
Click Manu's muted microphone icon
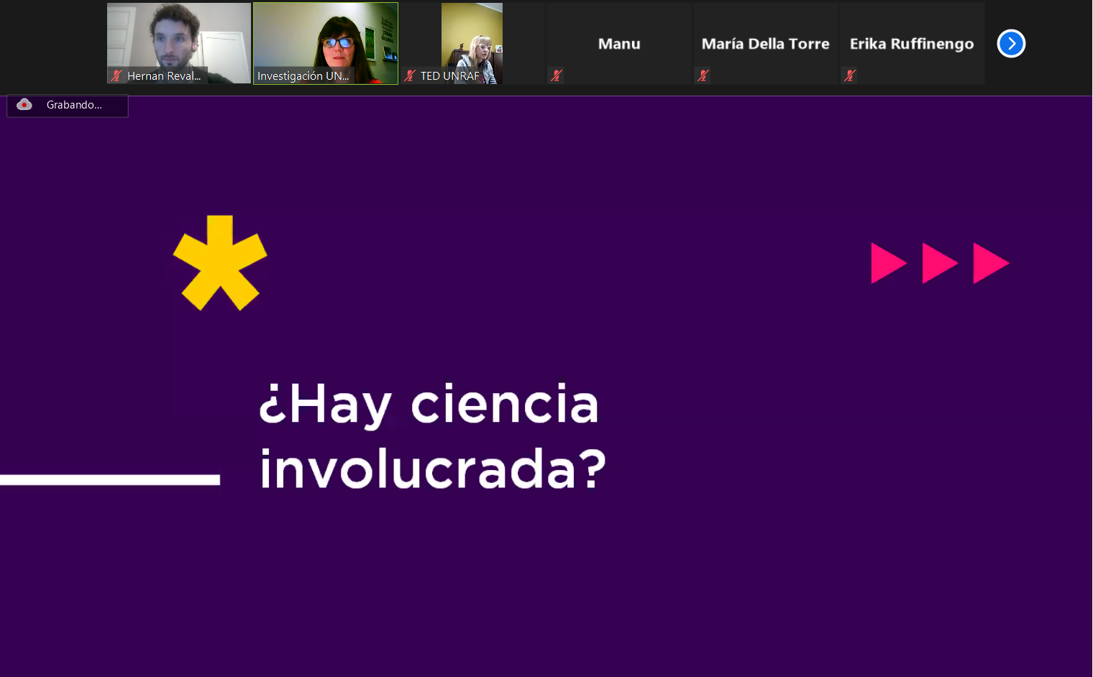click(x=556, y=75)
